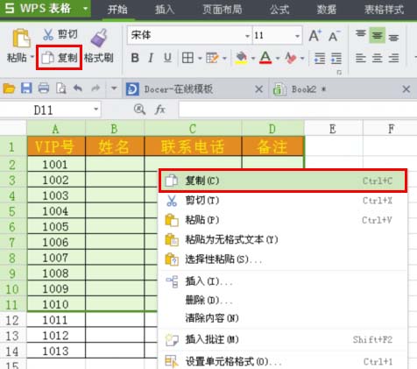Screen dimensions: 417x369
Task: Select the Format Painter brush icon
Action: 99,38
